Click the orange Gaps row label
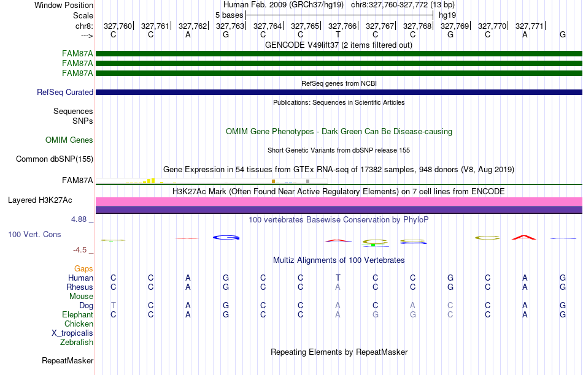Image resolution: width=583 pixels, height=375 pixels. (x=83, y=268)
